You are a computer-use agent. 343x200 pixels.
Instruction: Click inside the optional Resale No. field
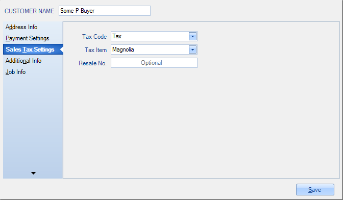pyautogui.click(x=154, y=63)
